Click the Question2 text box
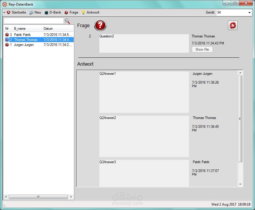This screenshot has height=210, width=255. click(144, 43)
